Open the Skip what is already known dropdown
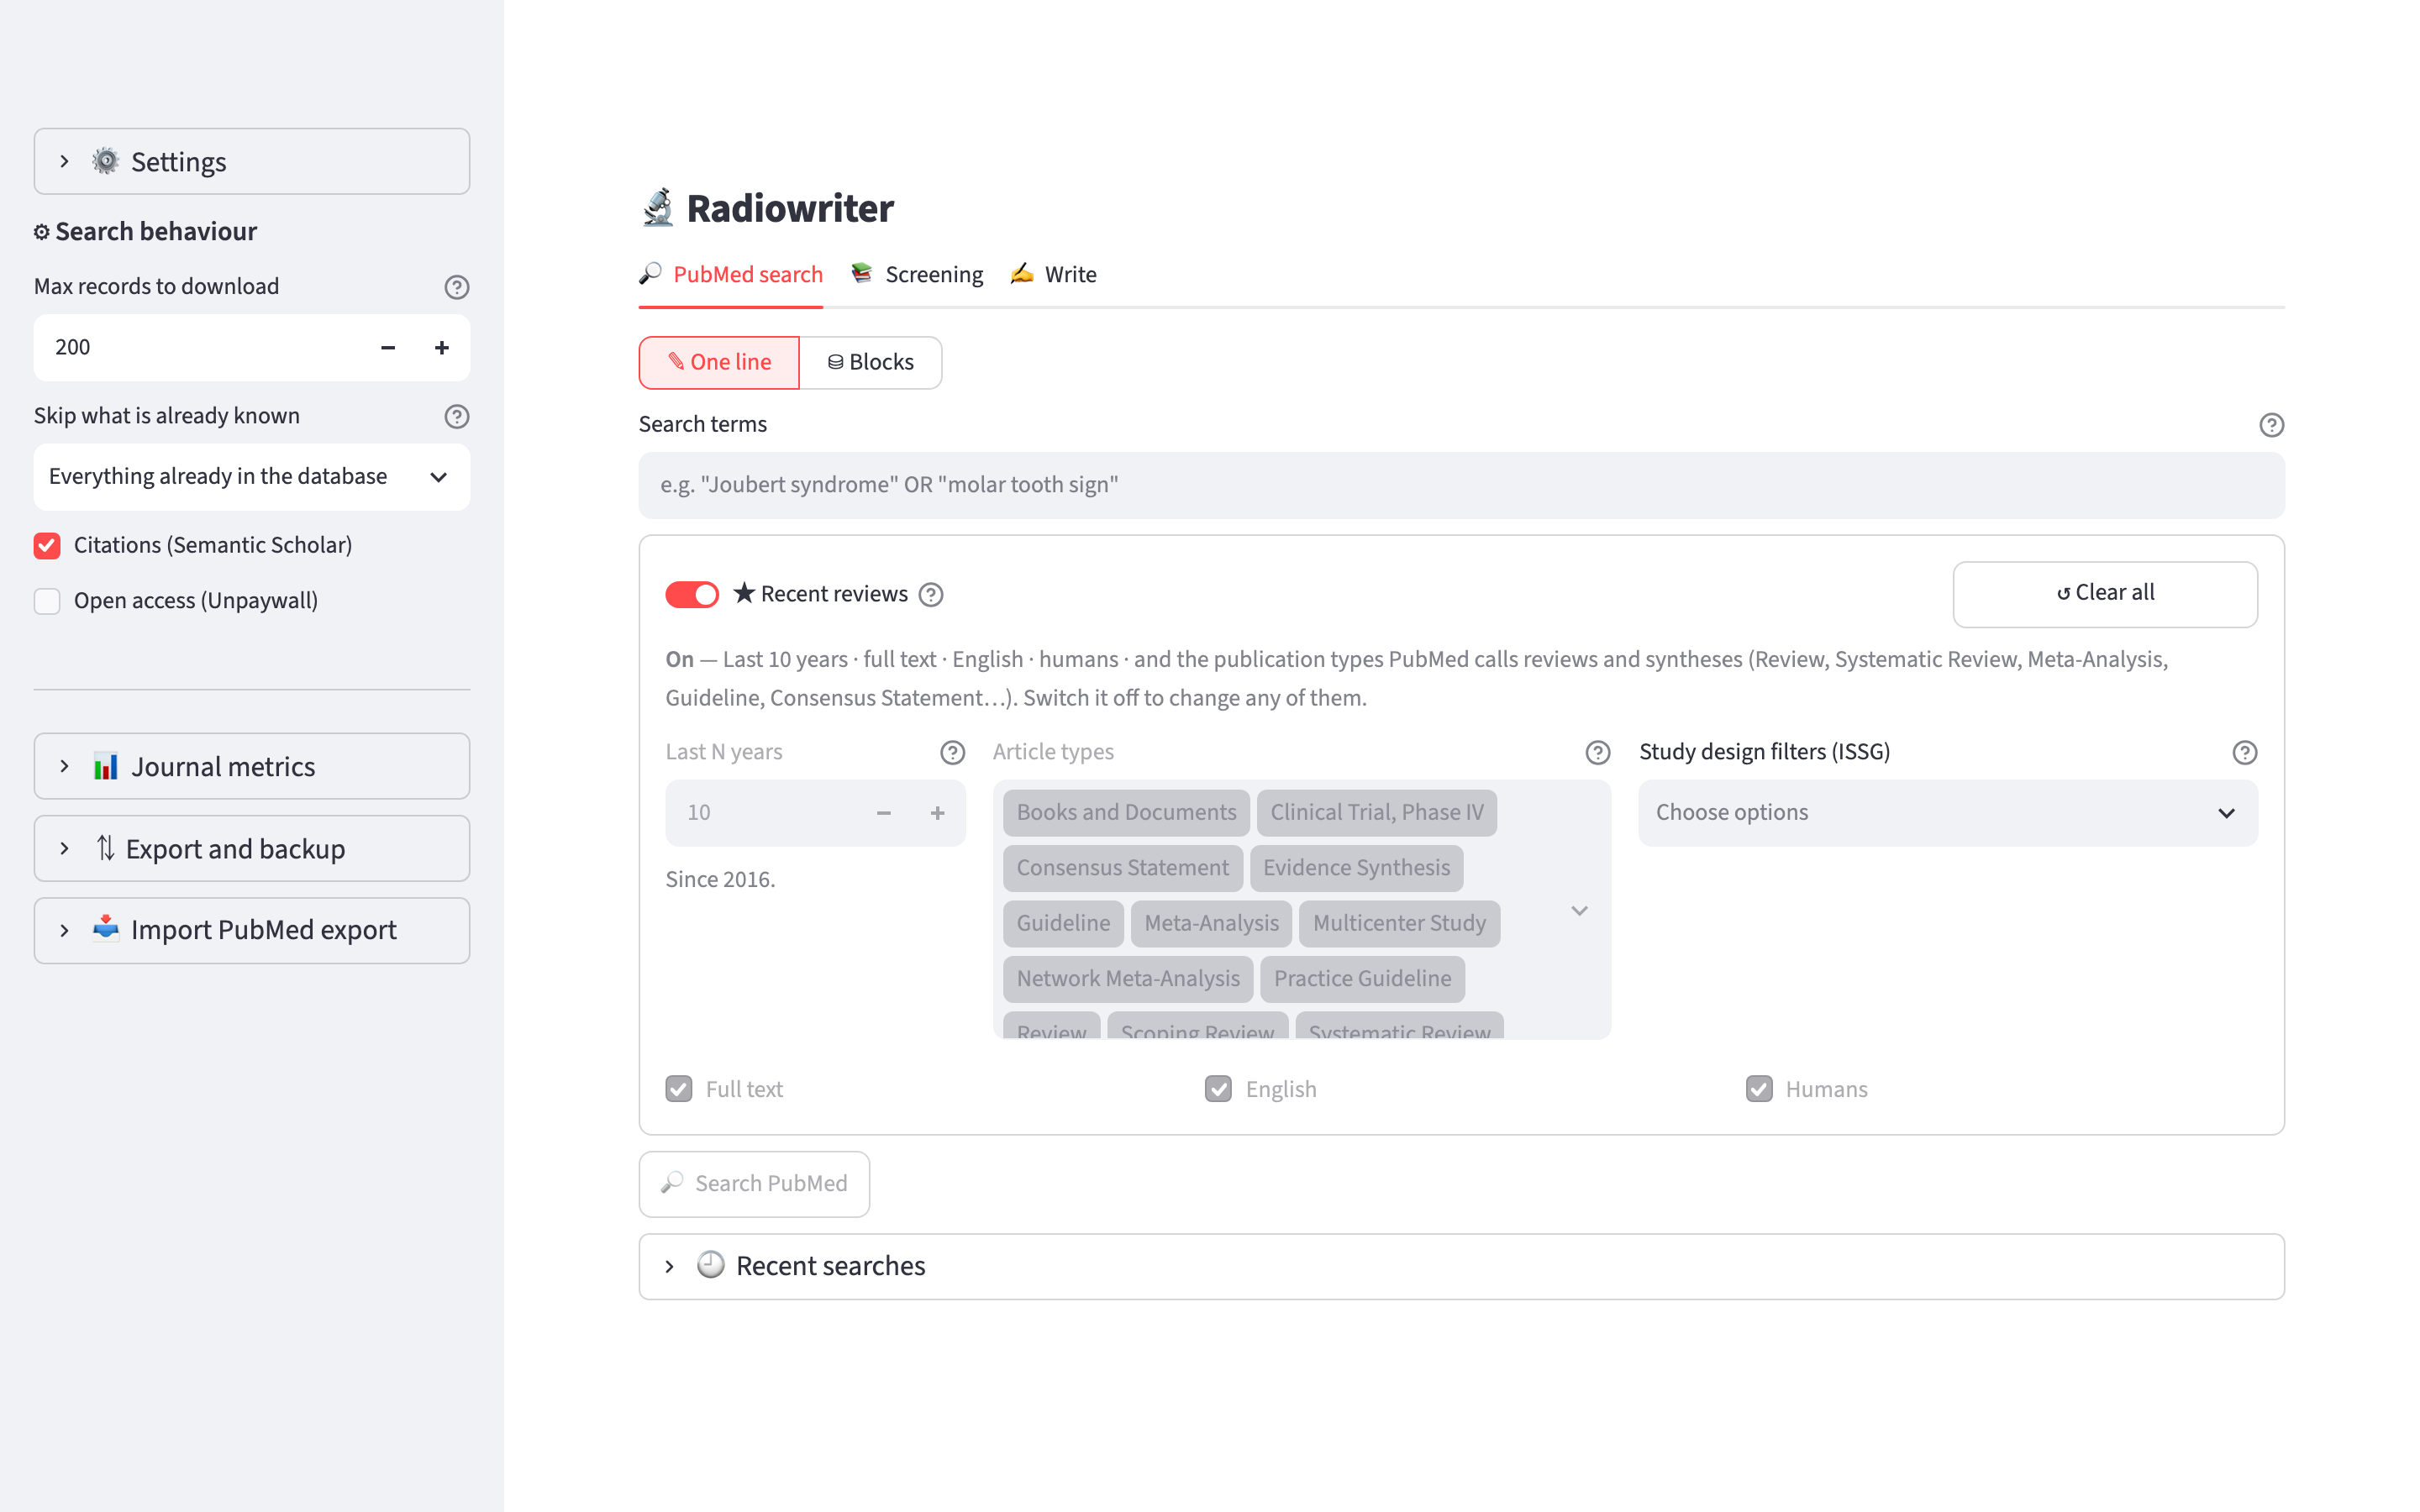This screenshot has width=2420, height=1512. (252, 477)
